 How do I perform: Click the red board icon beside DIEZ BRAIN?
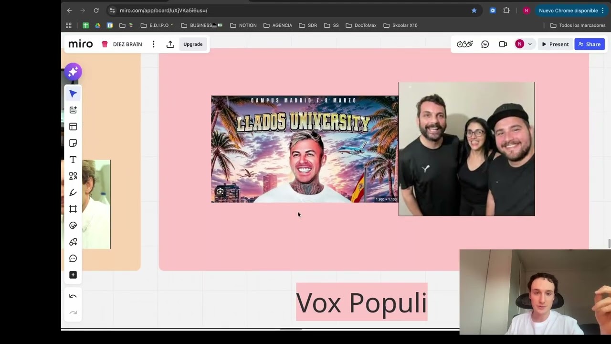(x=105, y=44)
